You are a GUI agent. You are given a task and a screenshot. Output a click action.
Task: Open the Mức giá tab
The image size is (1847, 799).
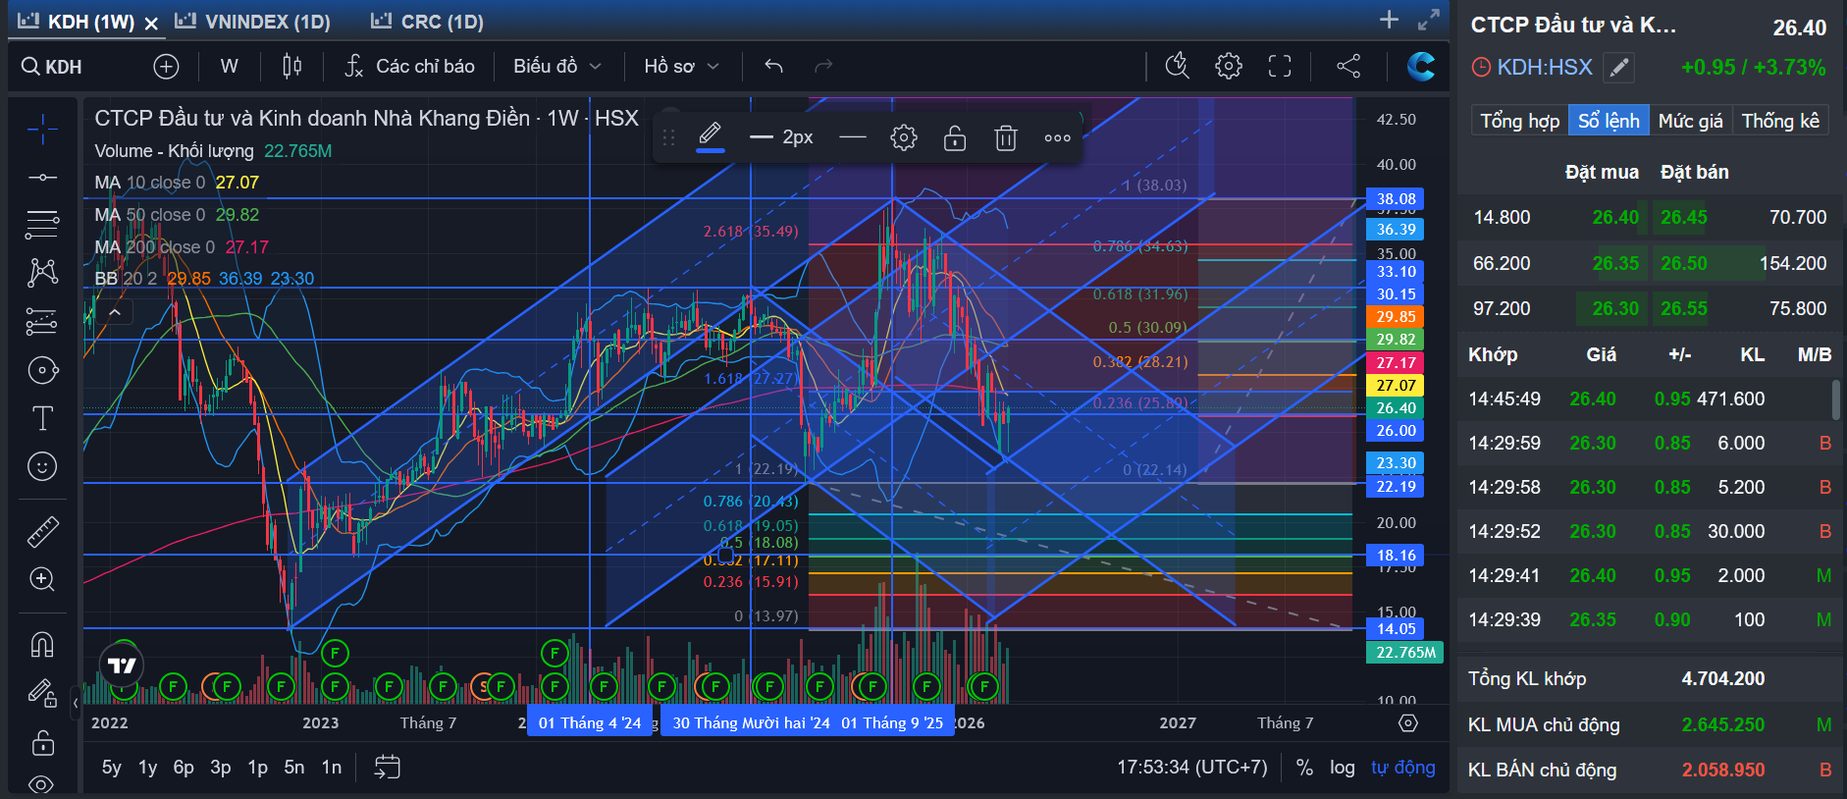1690,121
